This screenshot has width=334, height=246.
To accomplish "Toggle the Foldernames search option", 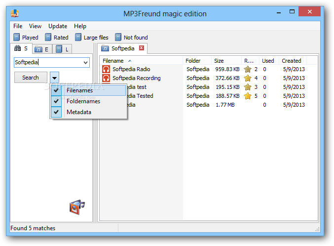I will 88,101.
